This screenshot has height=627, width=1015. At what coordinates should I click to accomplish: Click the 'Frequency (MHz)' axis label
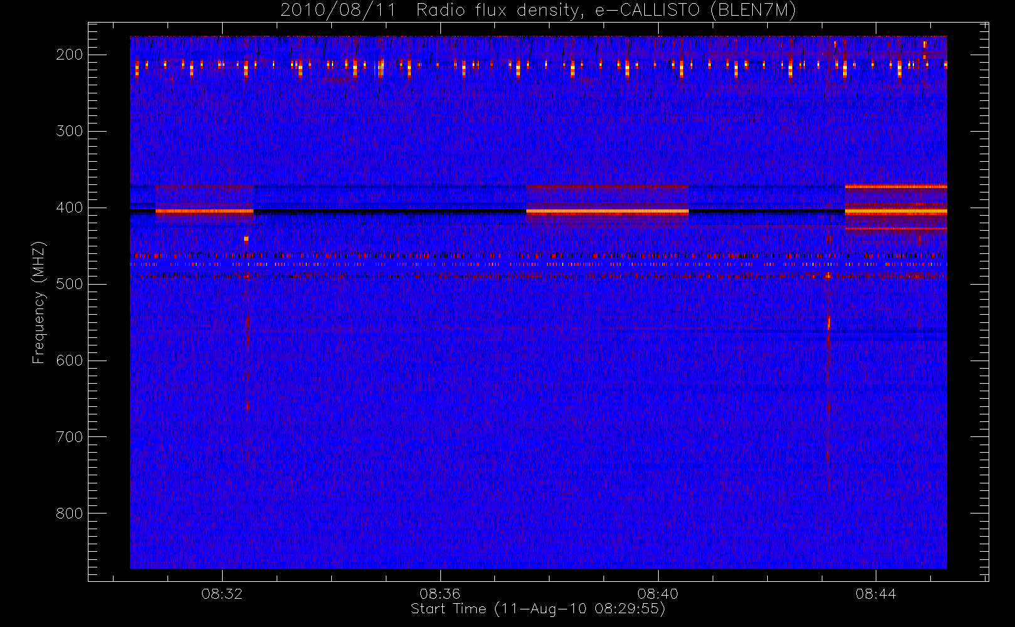point(39,302)
